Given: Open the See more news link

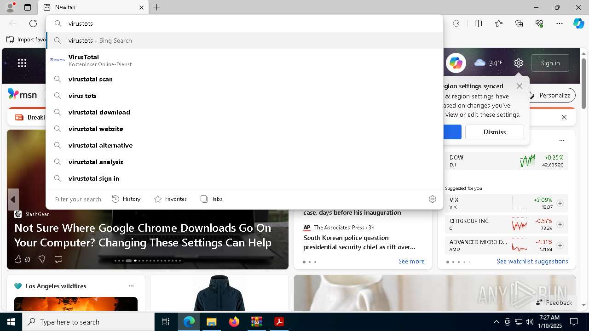Looking at the screenshot, I should 411,261.
